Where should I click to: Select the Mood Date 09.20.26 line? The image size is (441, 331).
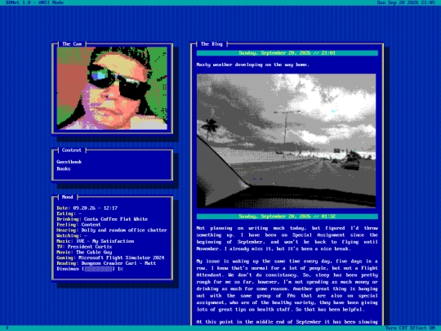(x=87, y=208)
